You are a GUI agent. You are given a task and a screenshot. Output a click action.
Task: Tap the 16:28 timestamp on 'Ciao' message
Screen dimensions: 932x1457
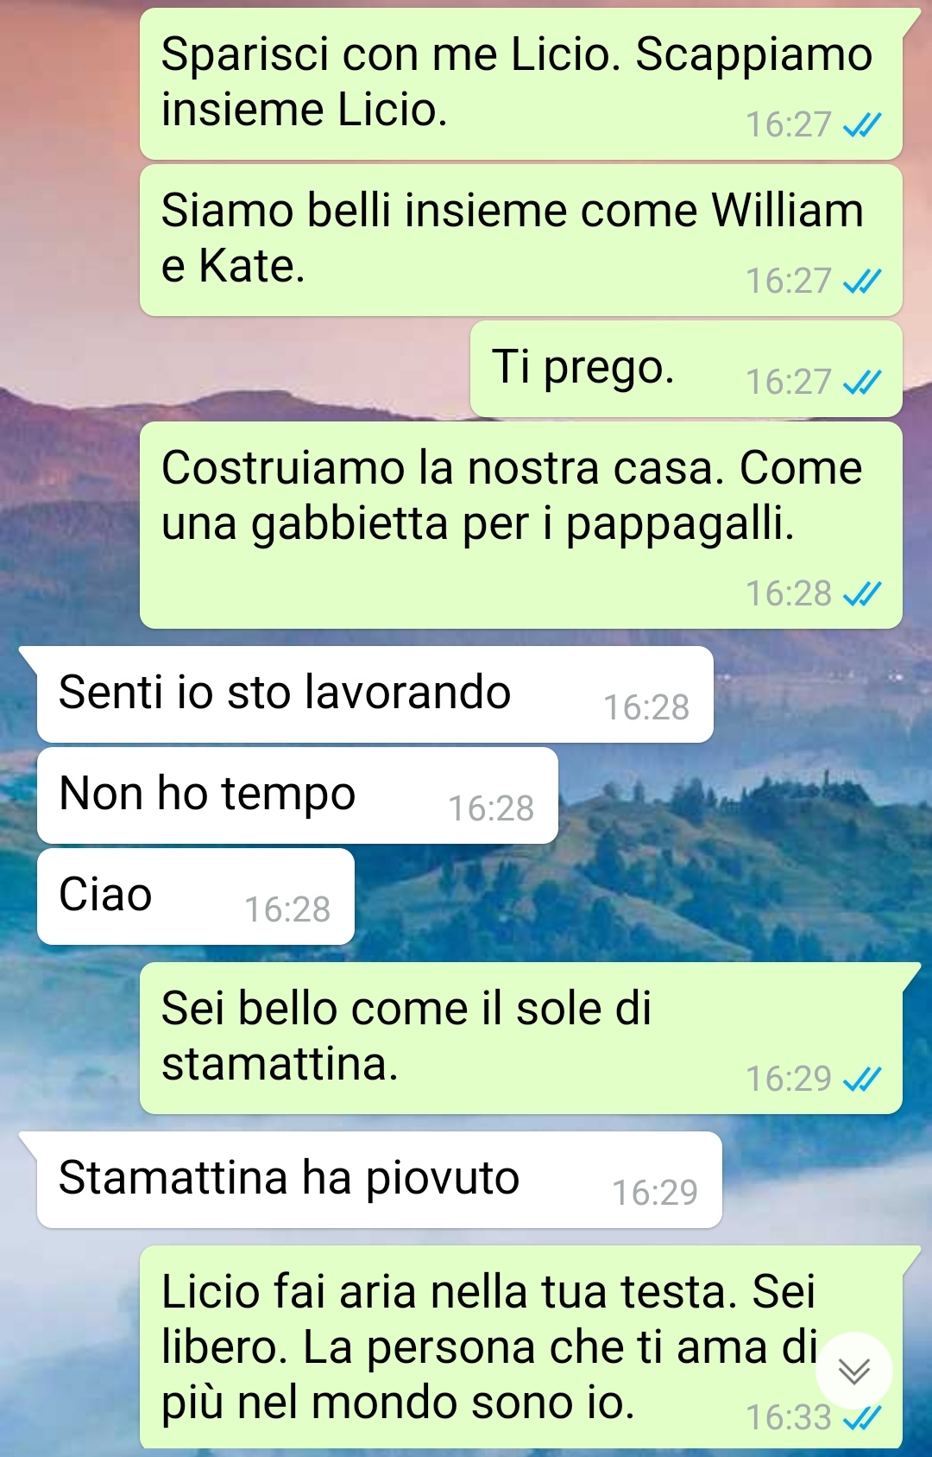287,909
